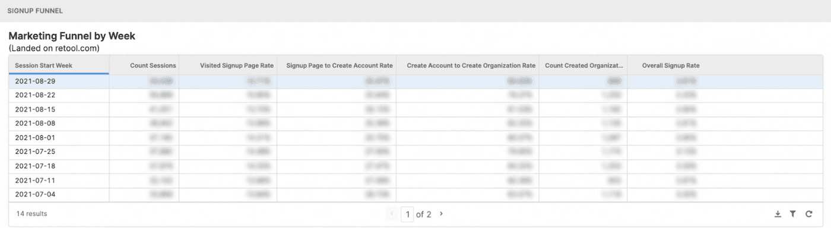Select the 2021-08-15 row
Image resolution: width=831 pixels, height=228 pixels.
click(415, 109)
